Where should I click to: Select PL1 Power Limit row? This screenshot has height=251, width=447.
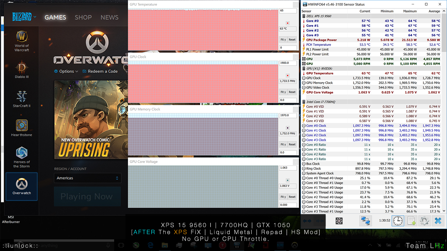click(x=371, y=49)
